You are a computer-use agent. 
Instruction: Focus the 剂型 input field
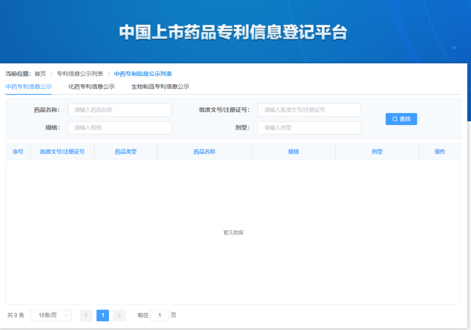309,128
